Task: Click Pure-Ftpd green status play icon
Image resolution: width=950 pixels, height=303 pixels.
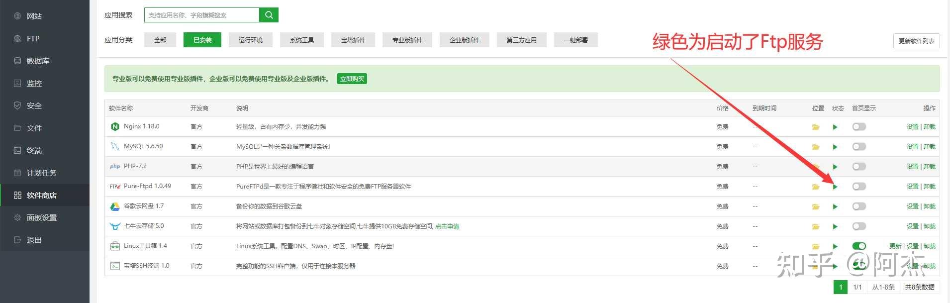Action: coord(835,187)
